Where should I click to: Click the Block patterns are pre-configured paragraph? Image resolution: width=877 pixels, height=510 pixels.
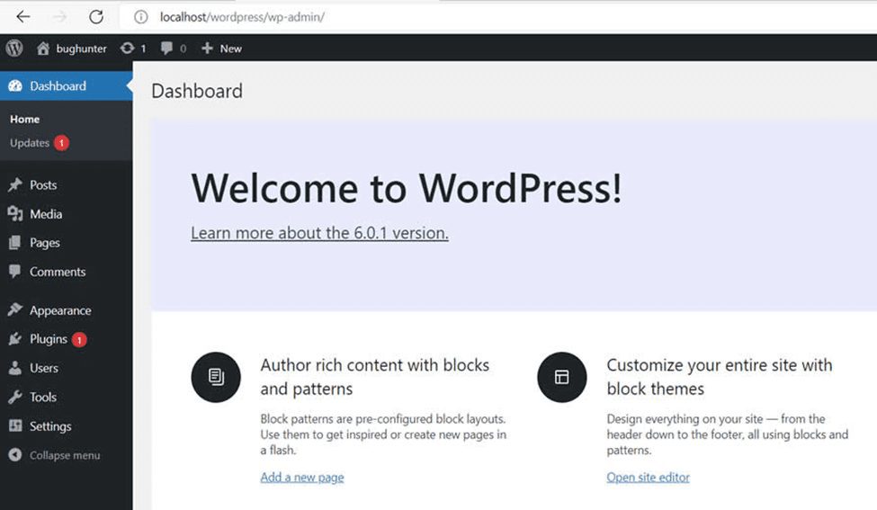[383, 434]
